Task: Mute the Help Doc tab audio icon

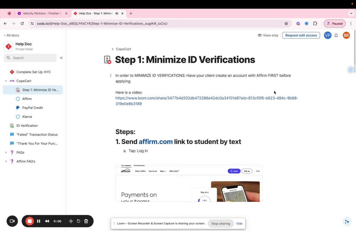Action: coord(117,13)
